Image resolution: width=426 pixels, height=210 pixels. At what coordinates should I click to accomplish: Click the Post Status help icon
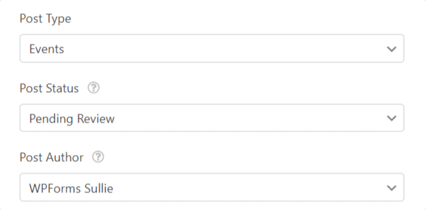point(93,88)
